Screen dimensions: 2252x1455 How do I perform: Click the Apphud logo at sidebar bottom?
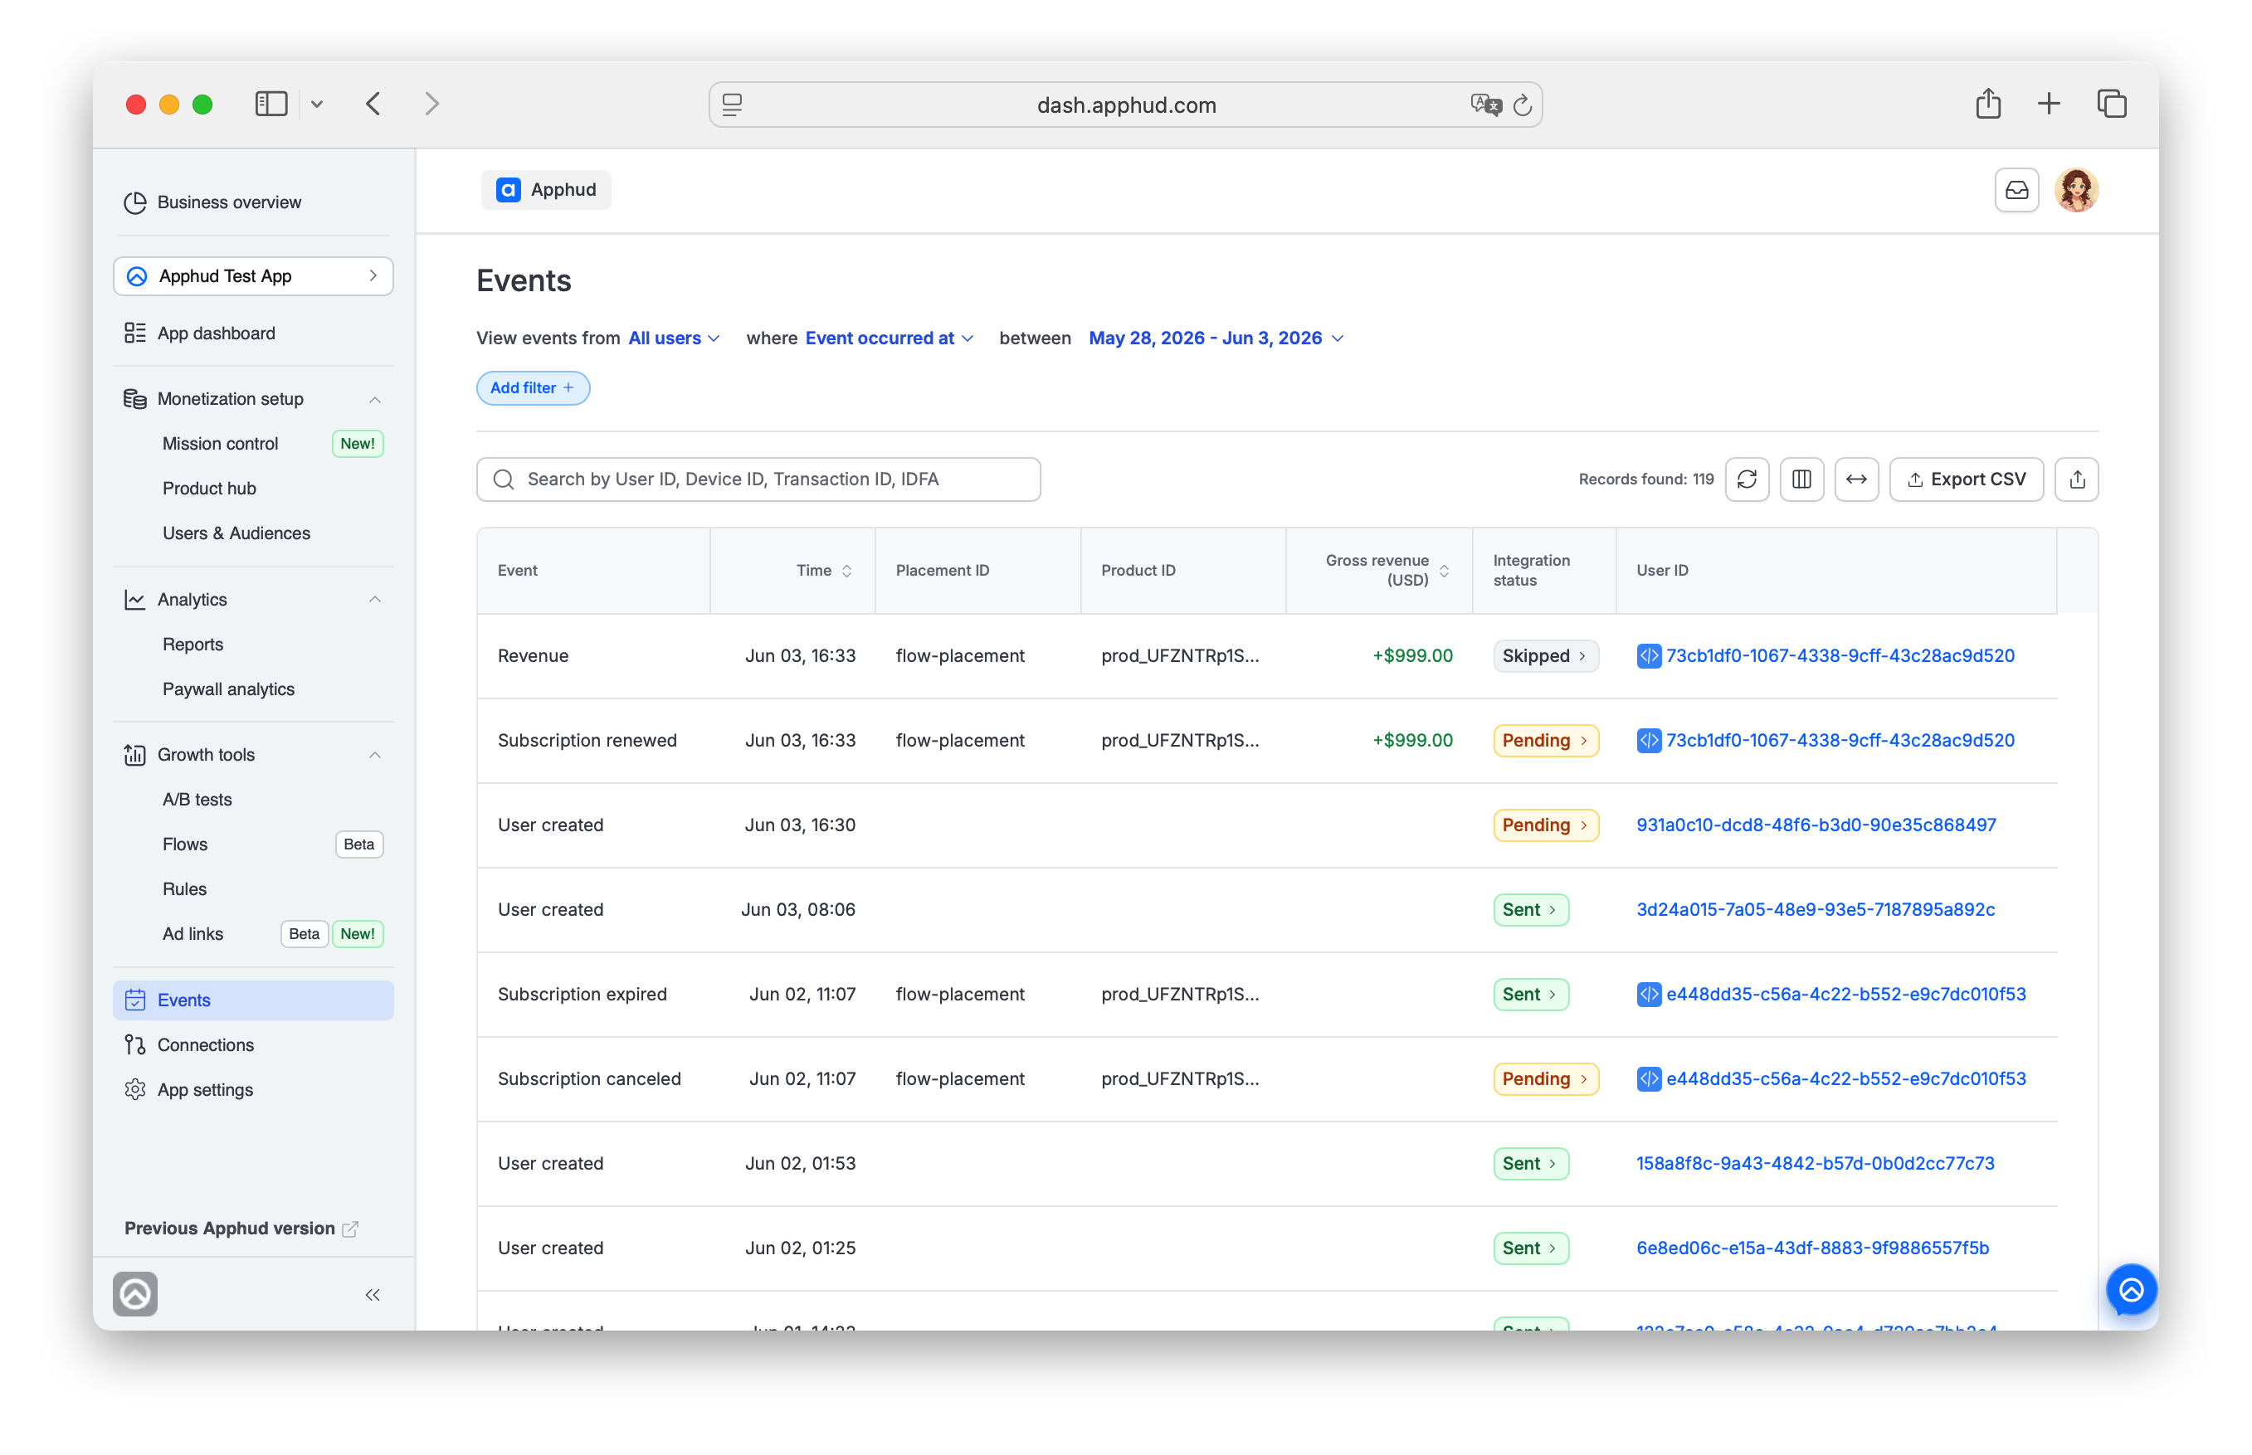pyautogui.click(x=135, y=1293)
